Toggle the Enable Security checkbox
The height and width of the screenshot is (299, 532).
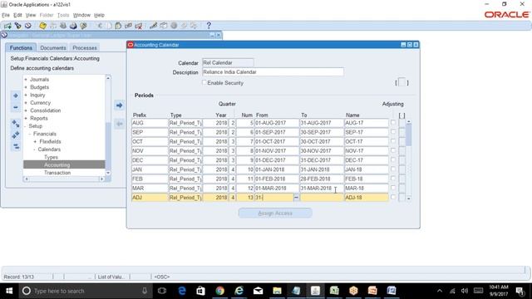(204, 82)
